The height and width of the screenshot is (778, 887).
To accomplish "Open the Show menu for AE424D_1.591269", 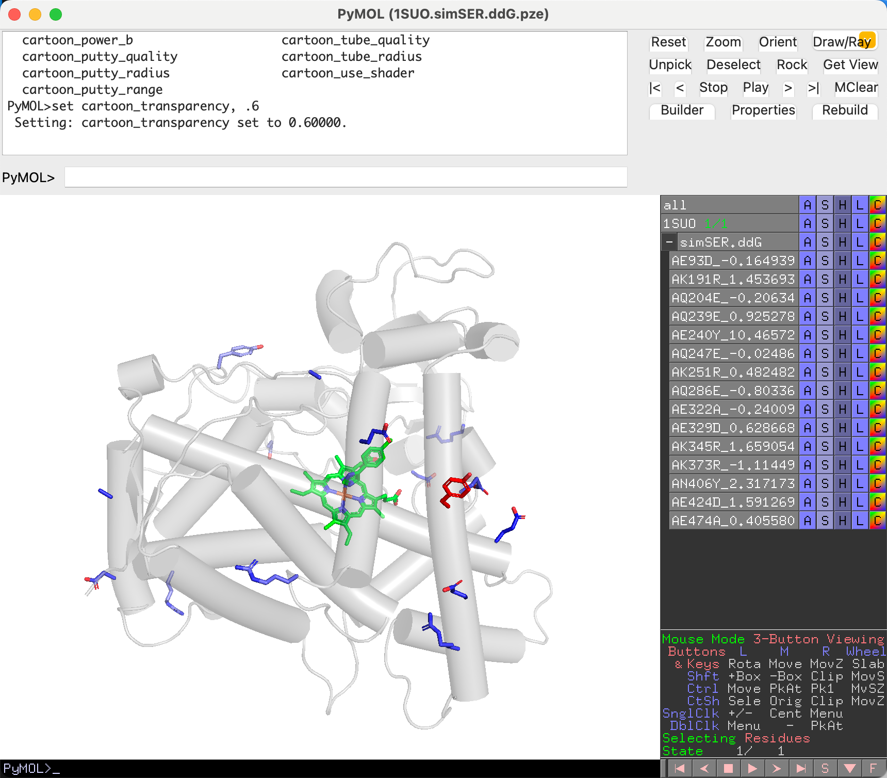I will click(x=825, y=502).
